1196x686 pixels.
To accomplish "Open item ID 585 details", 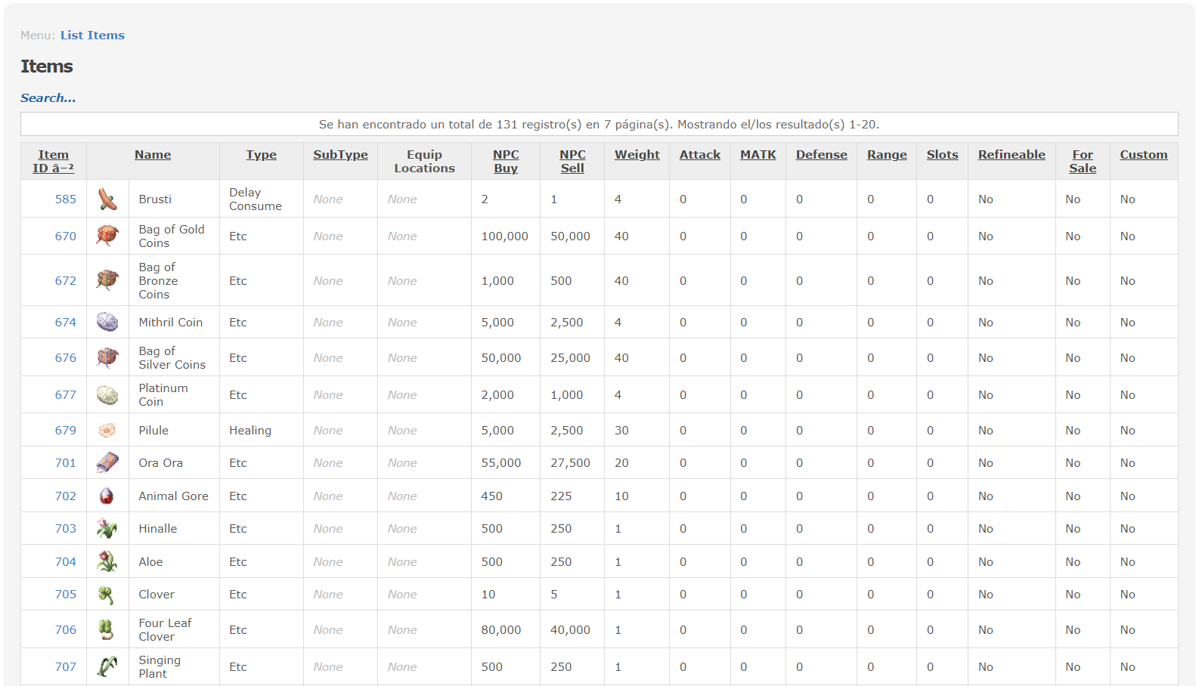I will coord(66,199).
